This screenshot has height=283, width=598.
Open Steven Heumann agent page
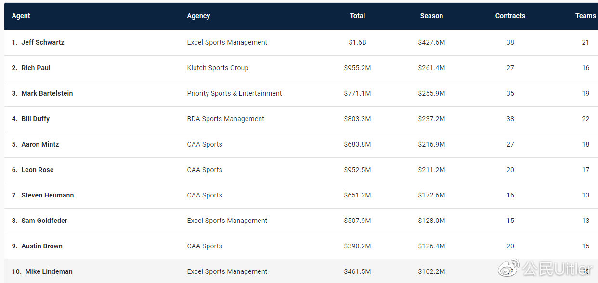47,195
